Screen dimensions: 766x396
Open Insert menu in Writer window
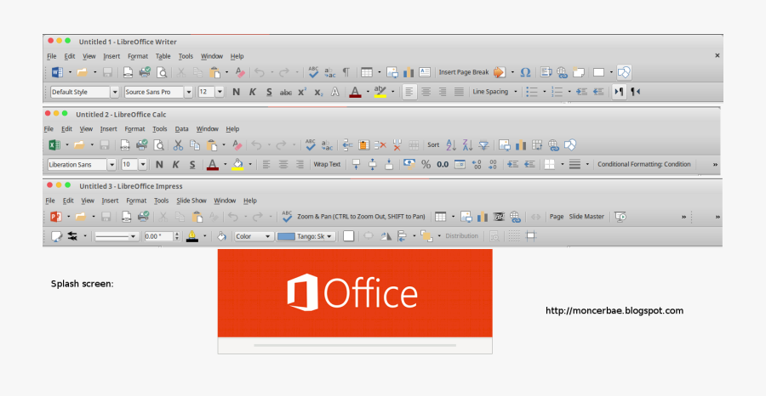pyautogui.click(x=111, y=56)
